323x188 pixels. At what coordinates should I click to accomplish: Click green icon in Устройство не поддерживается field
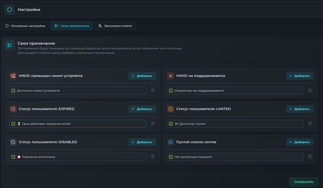[x=171, y=91]
